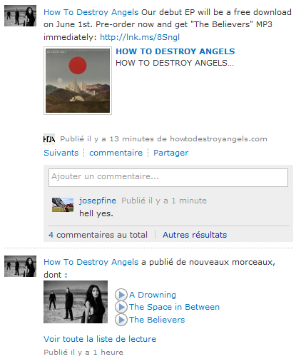Click the band avatar on first post
This screenshot has width=296, height=359.
pyautogui.click(x=20, y=16)
